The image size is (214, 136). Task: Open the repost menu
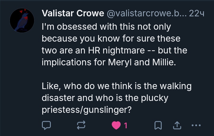81,126
